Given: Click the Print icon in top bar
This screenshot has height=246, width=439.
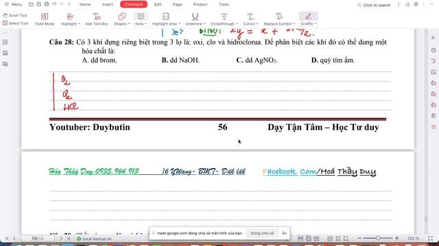Looking at the screenshot, I should (x=47, y=5).
